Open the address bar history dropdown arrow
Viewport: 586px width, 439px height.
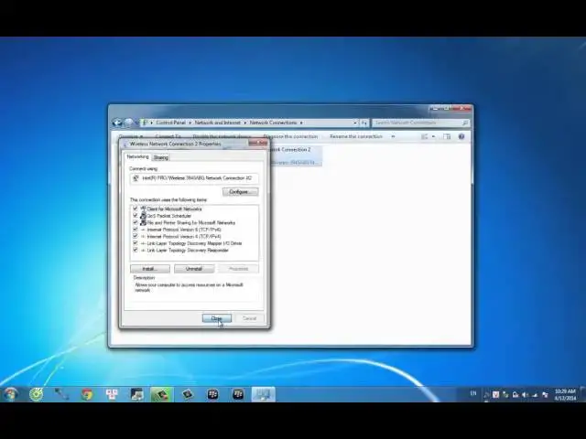pyautogui.click(x=355, y=123)
